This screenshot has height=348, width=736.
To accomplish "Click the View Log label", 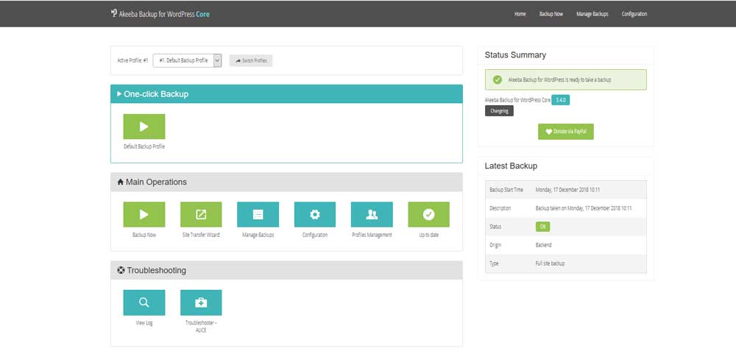I will [144, 323].
